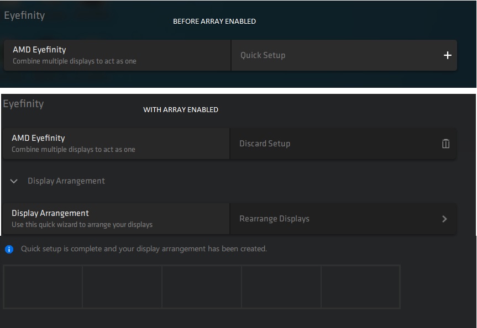Click the Quick Setup button label

263,55
